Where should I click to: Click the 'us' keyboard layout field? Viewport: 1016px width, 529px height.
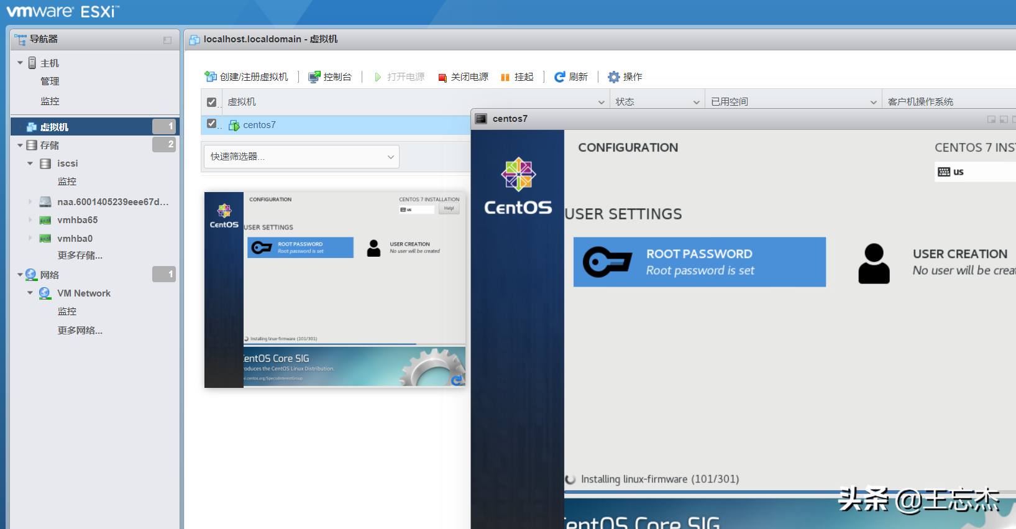[x=975, y=172]
